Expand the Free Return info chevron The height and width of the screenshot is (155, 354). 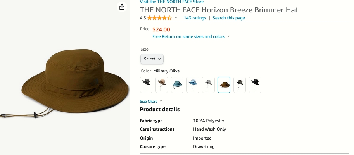[228, 36]
